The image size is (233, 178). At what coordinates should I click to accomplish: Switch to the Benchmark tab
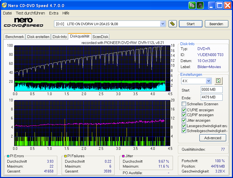tap(14, 36)
